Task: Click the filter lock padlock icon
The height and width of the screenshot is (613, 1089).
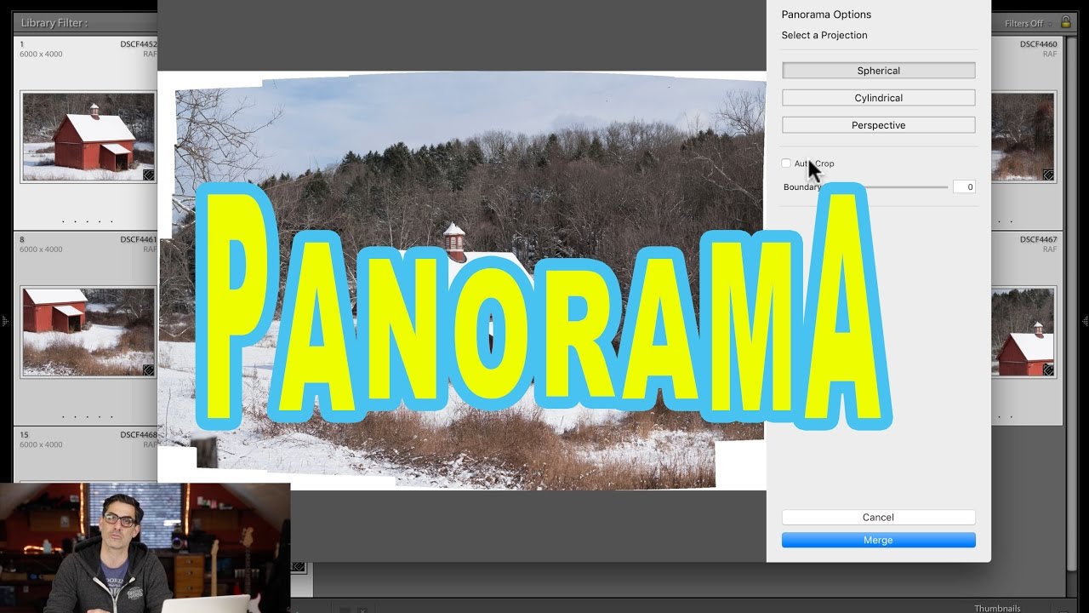Action: (1065, 22)
